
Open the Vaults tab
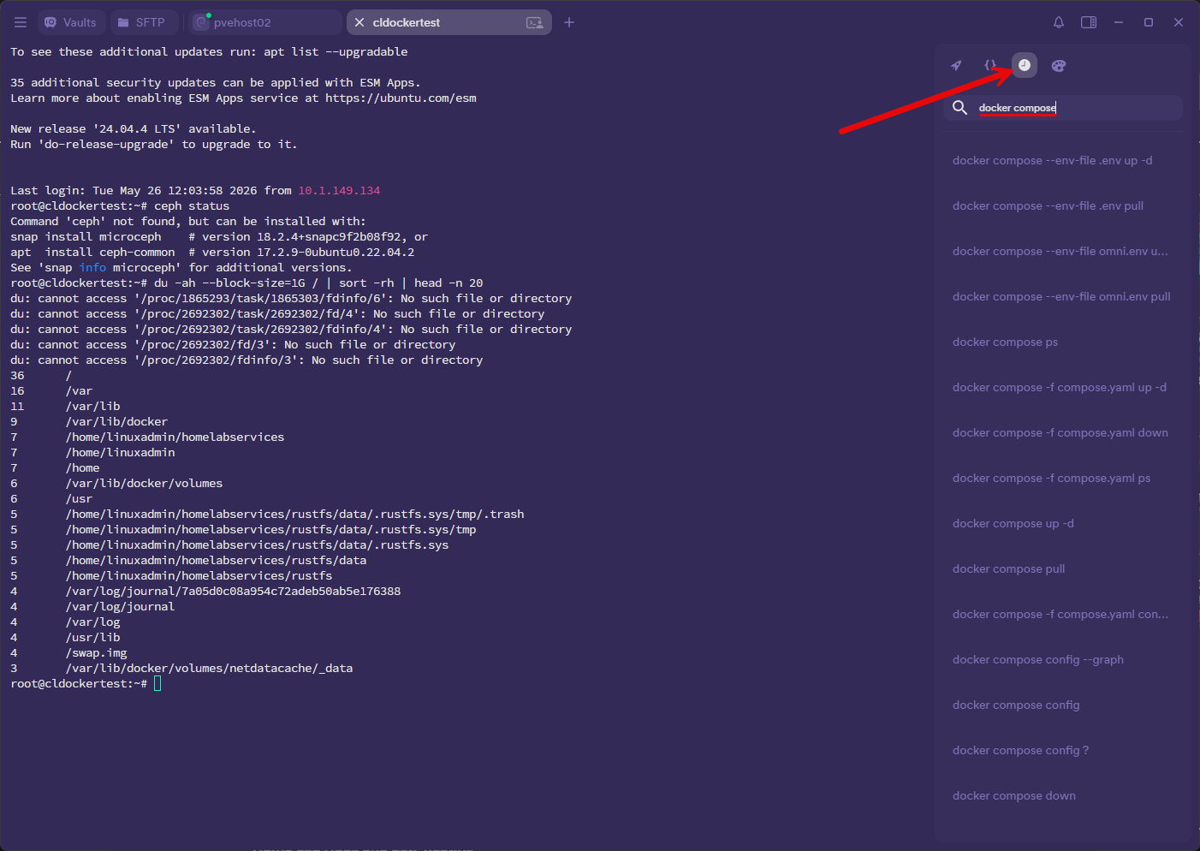[x=71, y=22]
